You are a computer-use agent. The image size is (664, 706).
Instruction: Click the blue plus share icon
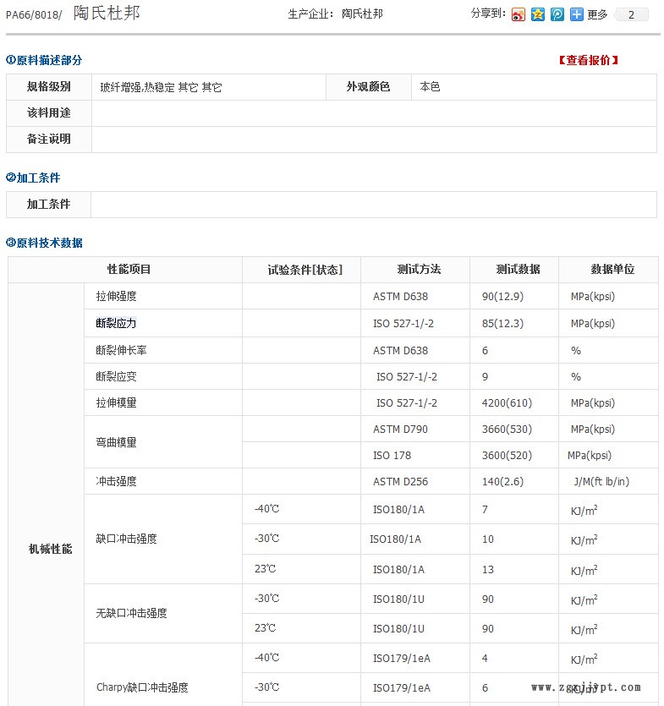pos(577,14)
